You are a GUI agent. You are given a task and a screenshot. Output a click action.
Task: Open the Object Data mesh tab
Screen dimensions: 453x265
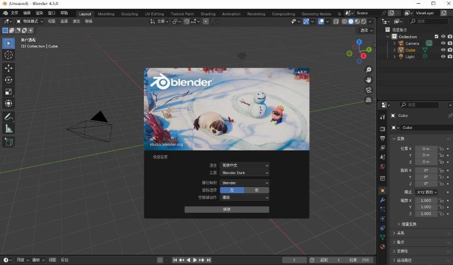[383, 237]
